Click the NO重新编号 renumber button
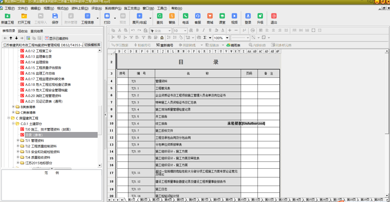Screen dimensions: 390x202 pyautogui.click(x=165, y=45)
